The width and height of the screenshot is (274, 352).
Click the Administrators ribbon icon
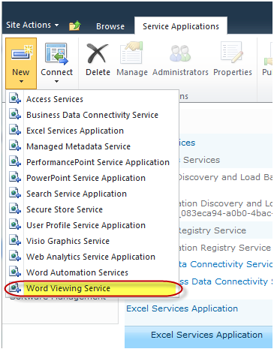[x=180, y=53]
